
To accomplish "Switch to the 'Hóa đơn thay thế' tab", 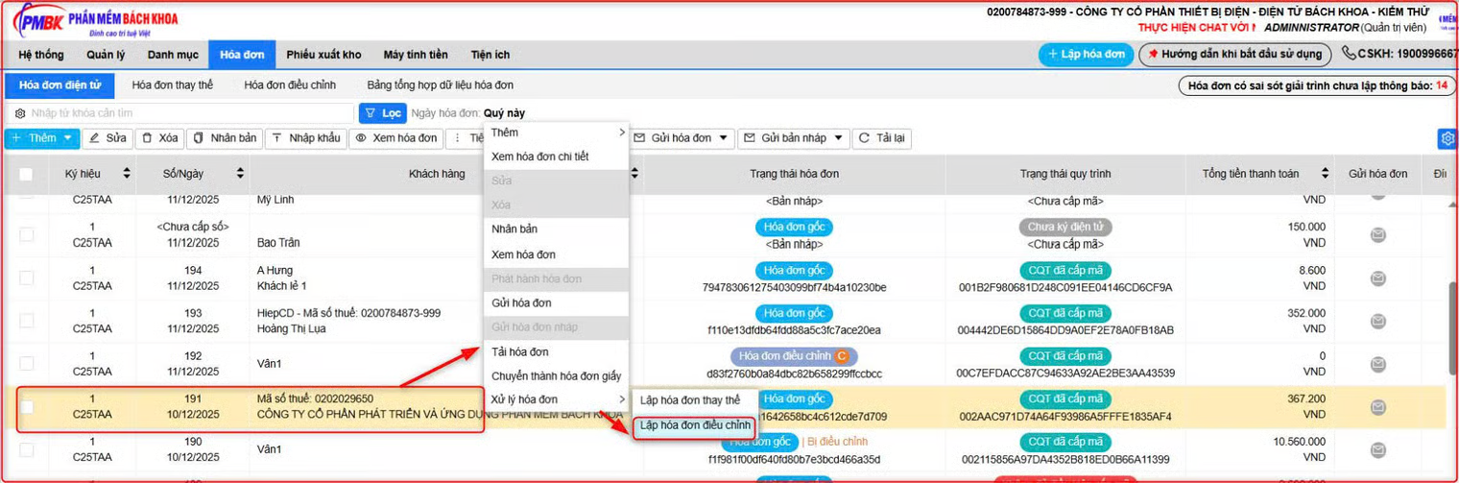I will click(173, 85).
